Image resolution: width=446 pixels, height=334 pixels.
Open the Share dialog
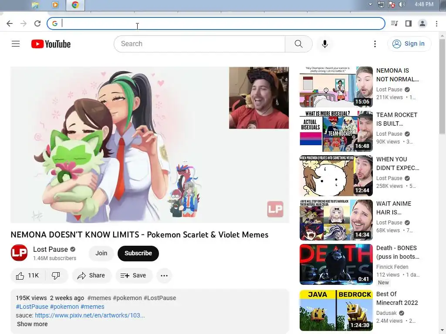click(91, 275)
